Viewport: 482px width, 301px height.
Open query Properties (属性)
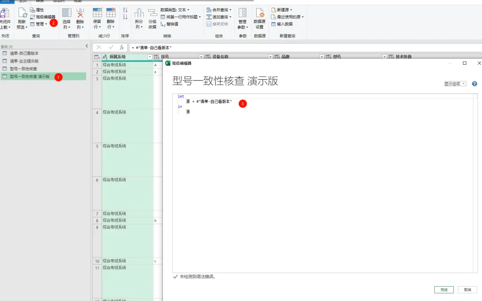click(x=37, y=10)
